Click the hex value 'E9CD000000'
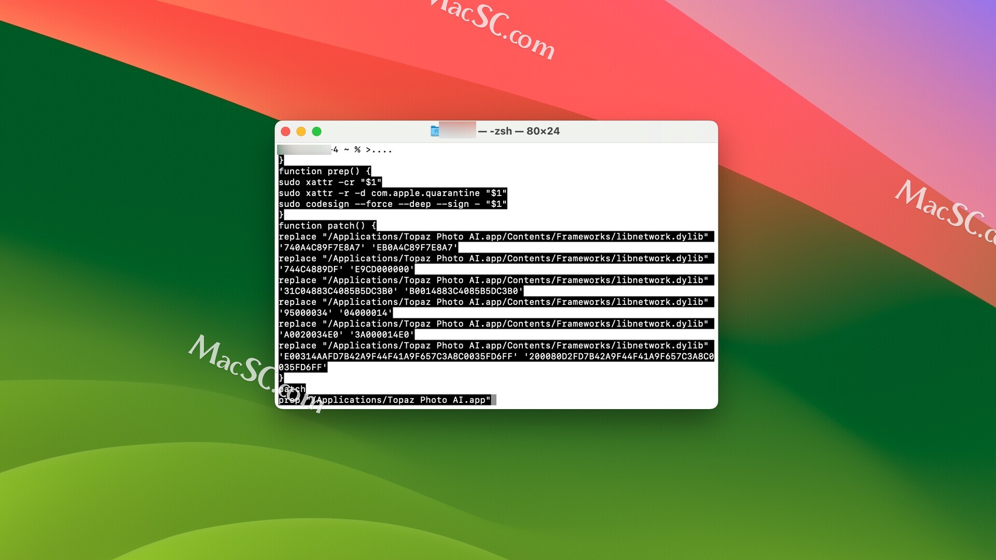 coord(382,269)
